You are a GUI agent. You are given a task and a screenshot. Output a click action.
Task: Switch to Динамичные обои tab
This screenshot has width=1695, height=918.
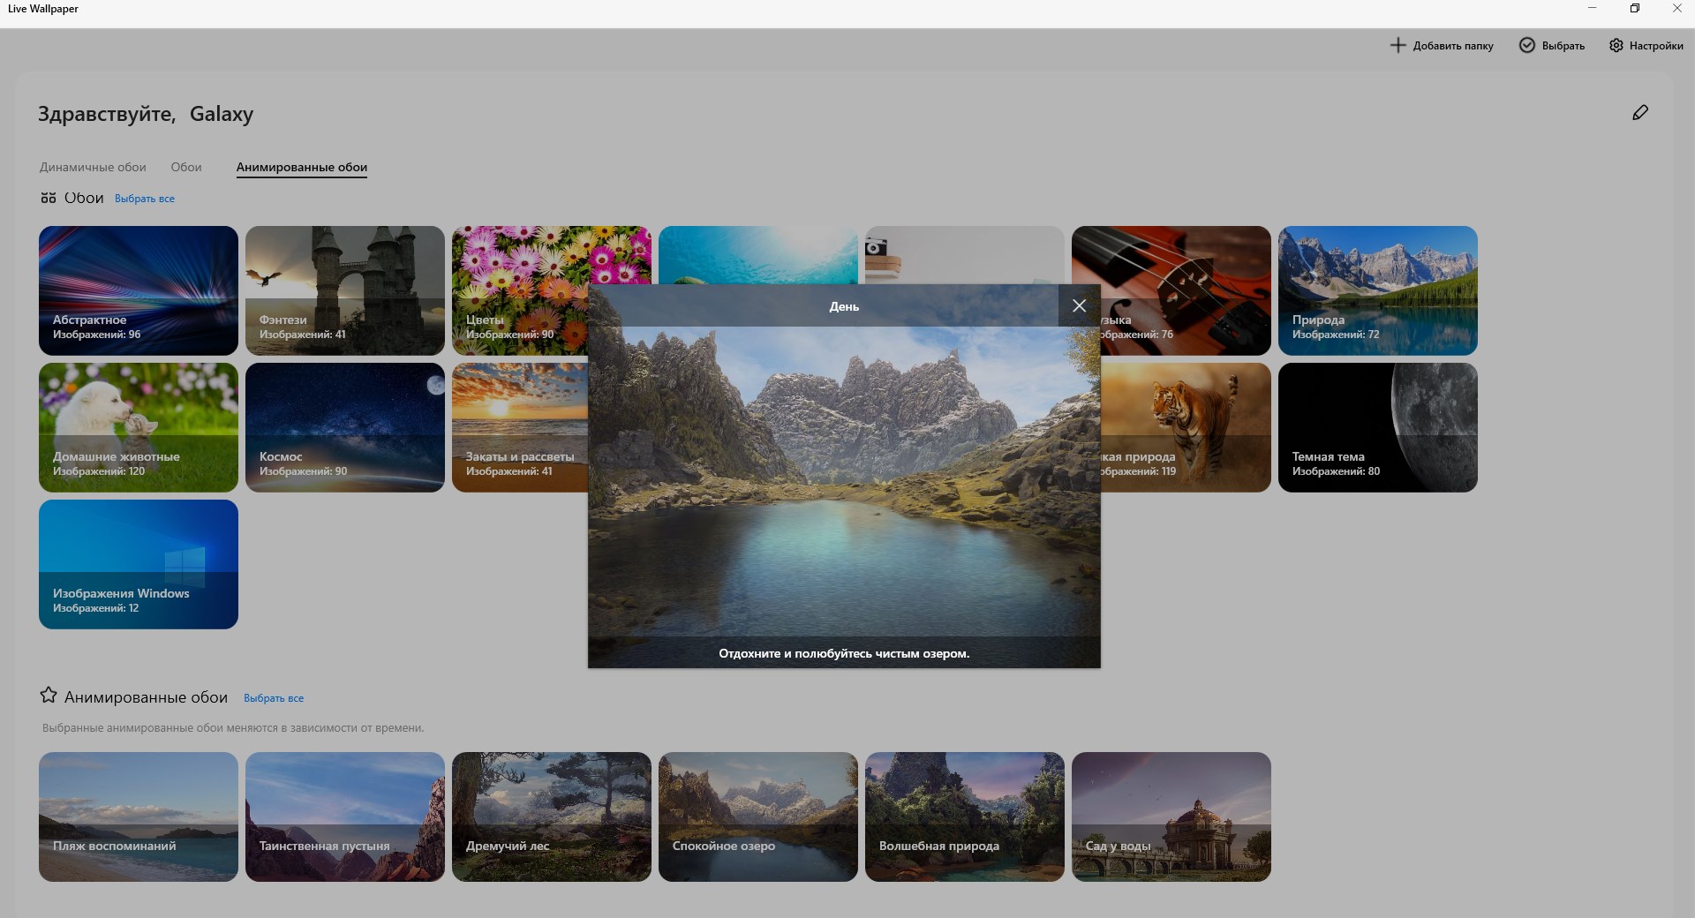tap(93, 167)
